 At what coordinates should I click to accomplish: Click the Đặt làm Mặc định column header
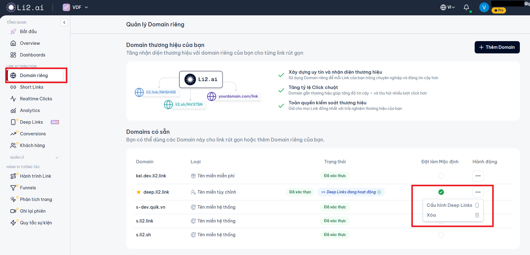click(x=440, y=162)
